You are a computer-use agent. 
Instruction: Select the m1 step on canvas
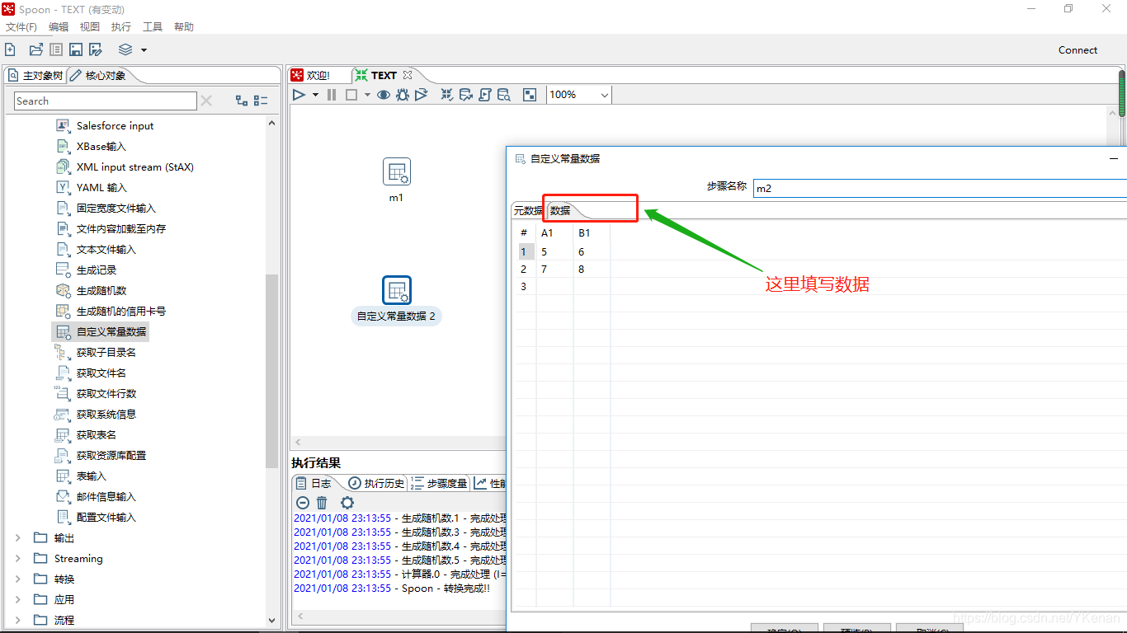[397, 172]
